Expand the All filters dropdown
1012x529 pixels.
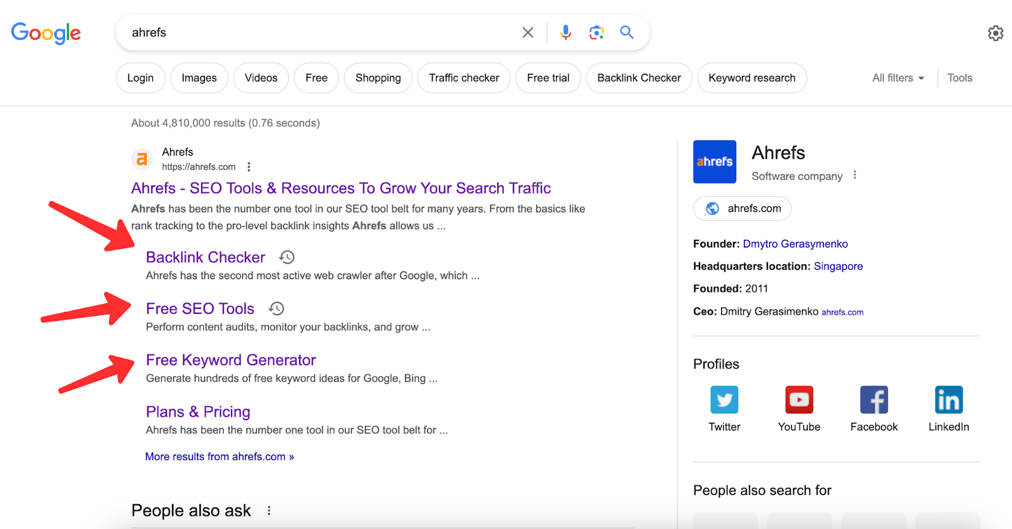[x=898, y=78]
